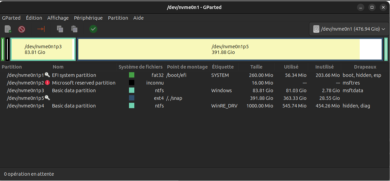Image resolution: width=390 pixels, height=181 pixels.
Task: Click the 'boot, hidden, esp' flags cell
Action: [362, 75]
